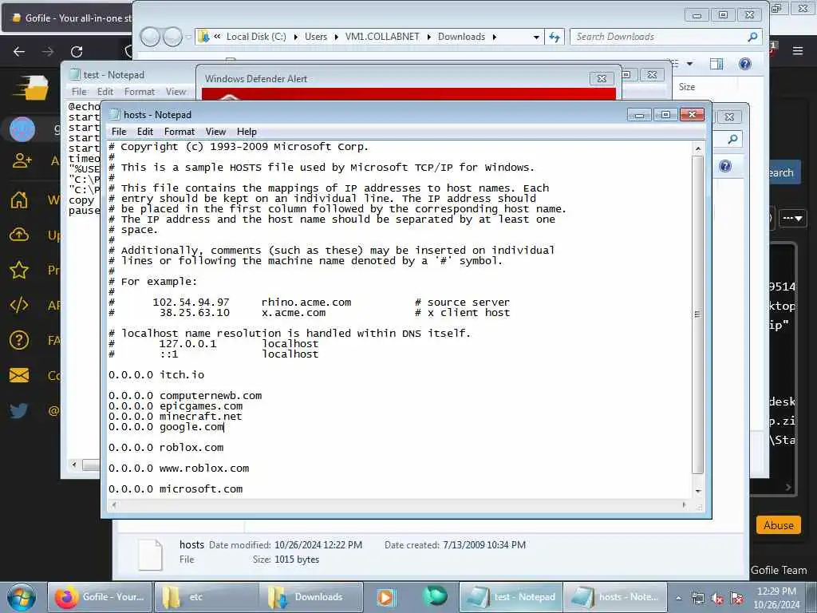Open the Twitter bird icon in Gofile

19,411
